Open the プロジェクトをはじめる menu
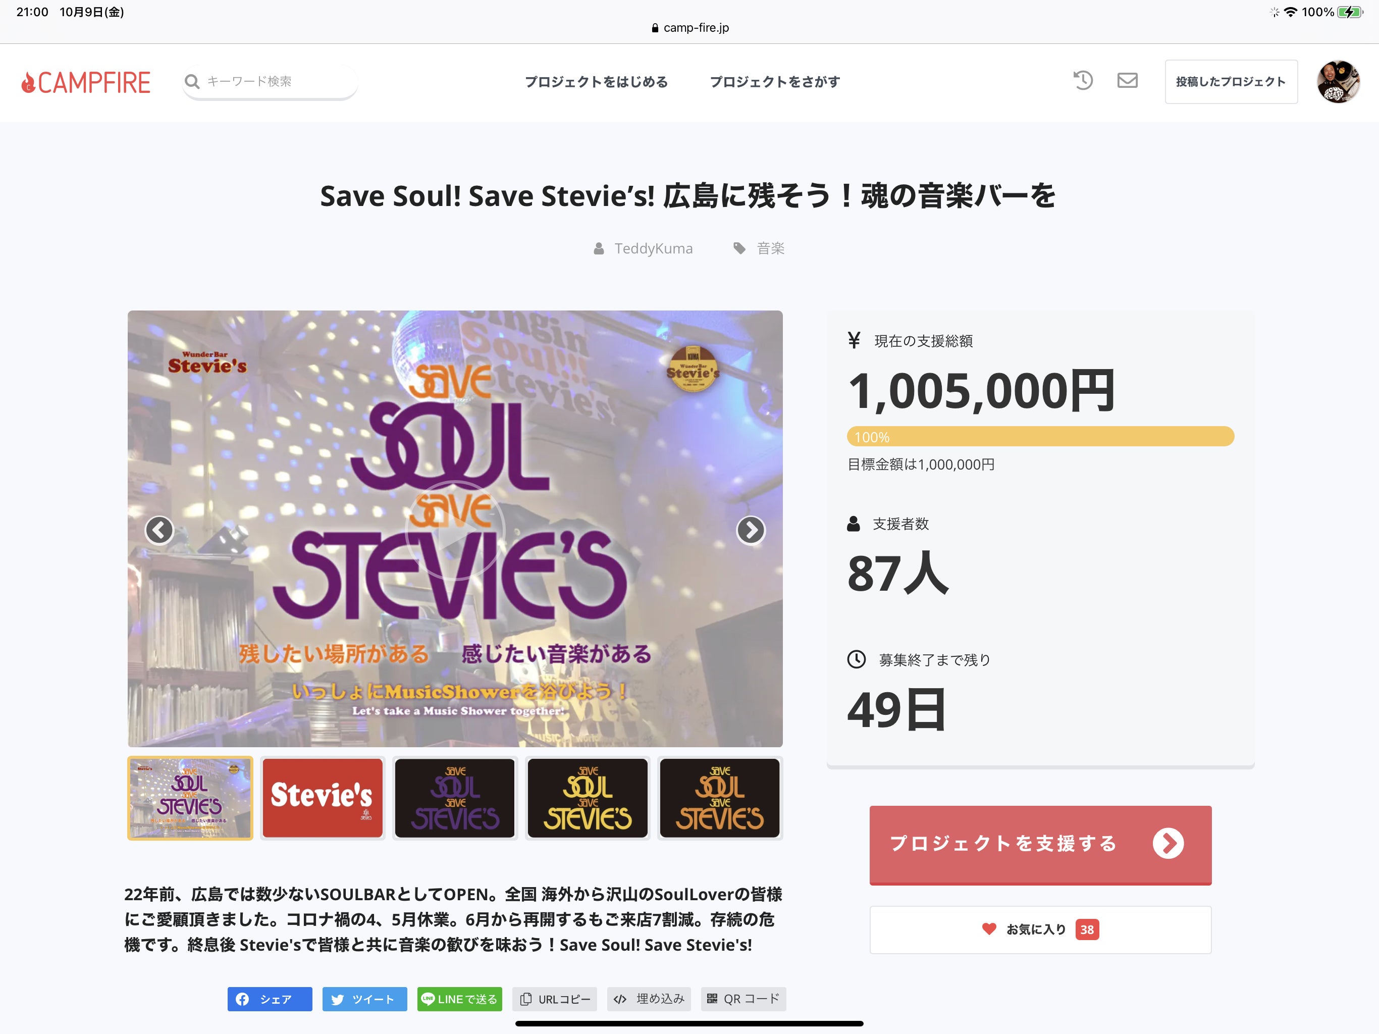The width and height of the screenshot is (1379, 1034). (x=596, y=82)
